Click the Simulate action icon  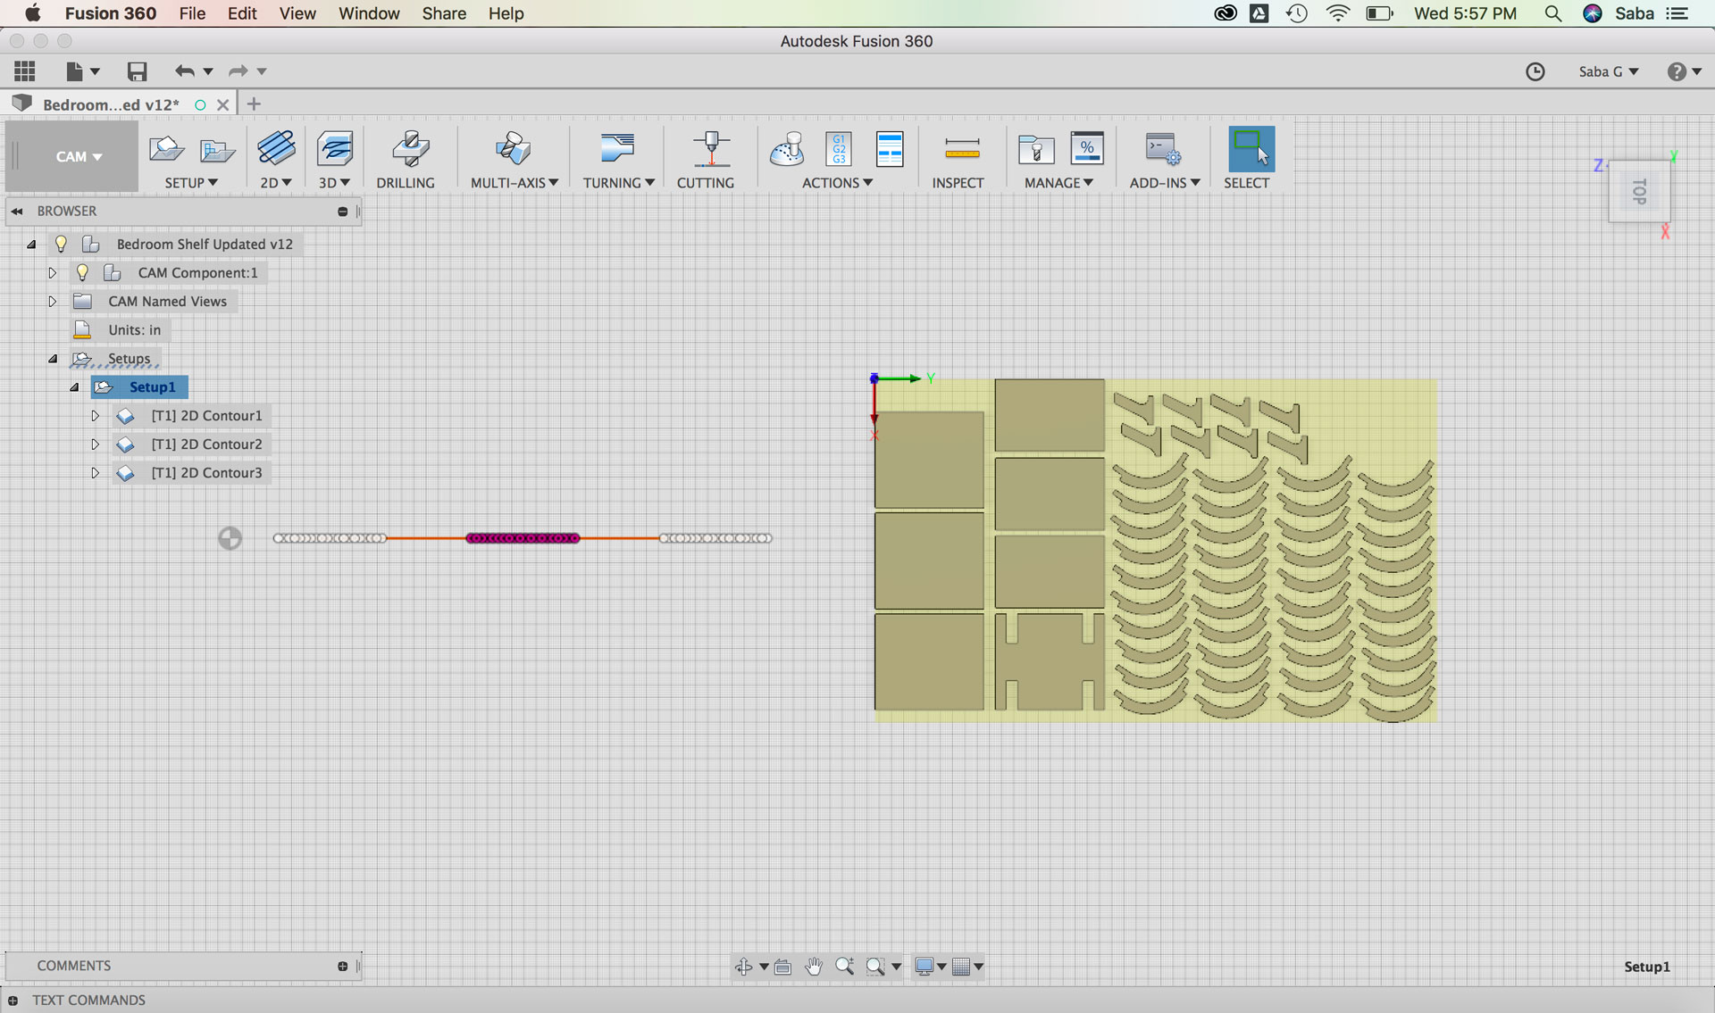(x=787, y=150)
